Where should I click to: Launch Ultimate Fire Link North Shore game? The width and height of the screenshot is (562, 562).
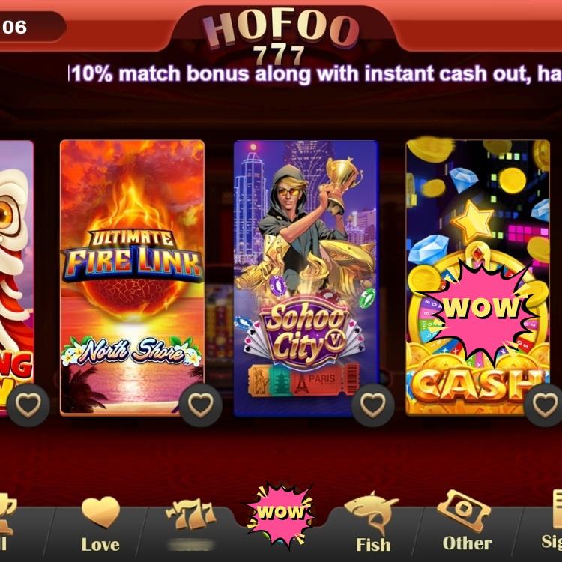click(x=132, y=278)
